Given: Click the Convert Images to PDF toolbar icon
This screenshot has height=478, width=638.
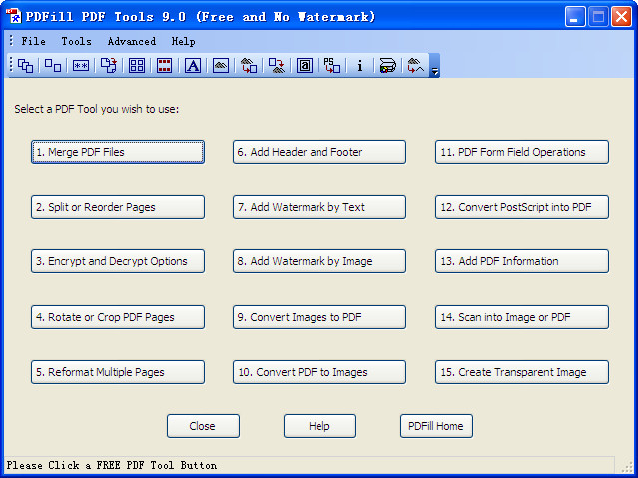Looking at the screenshot, I should (x=249, y=66).
